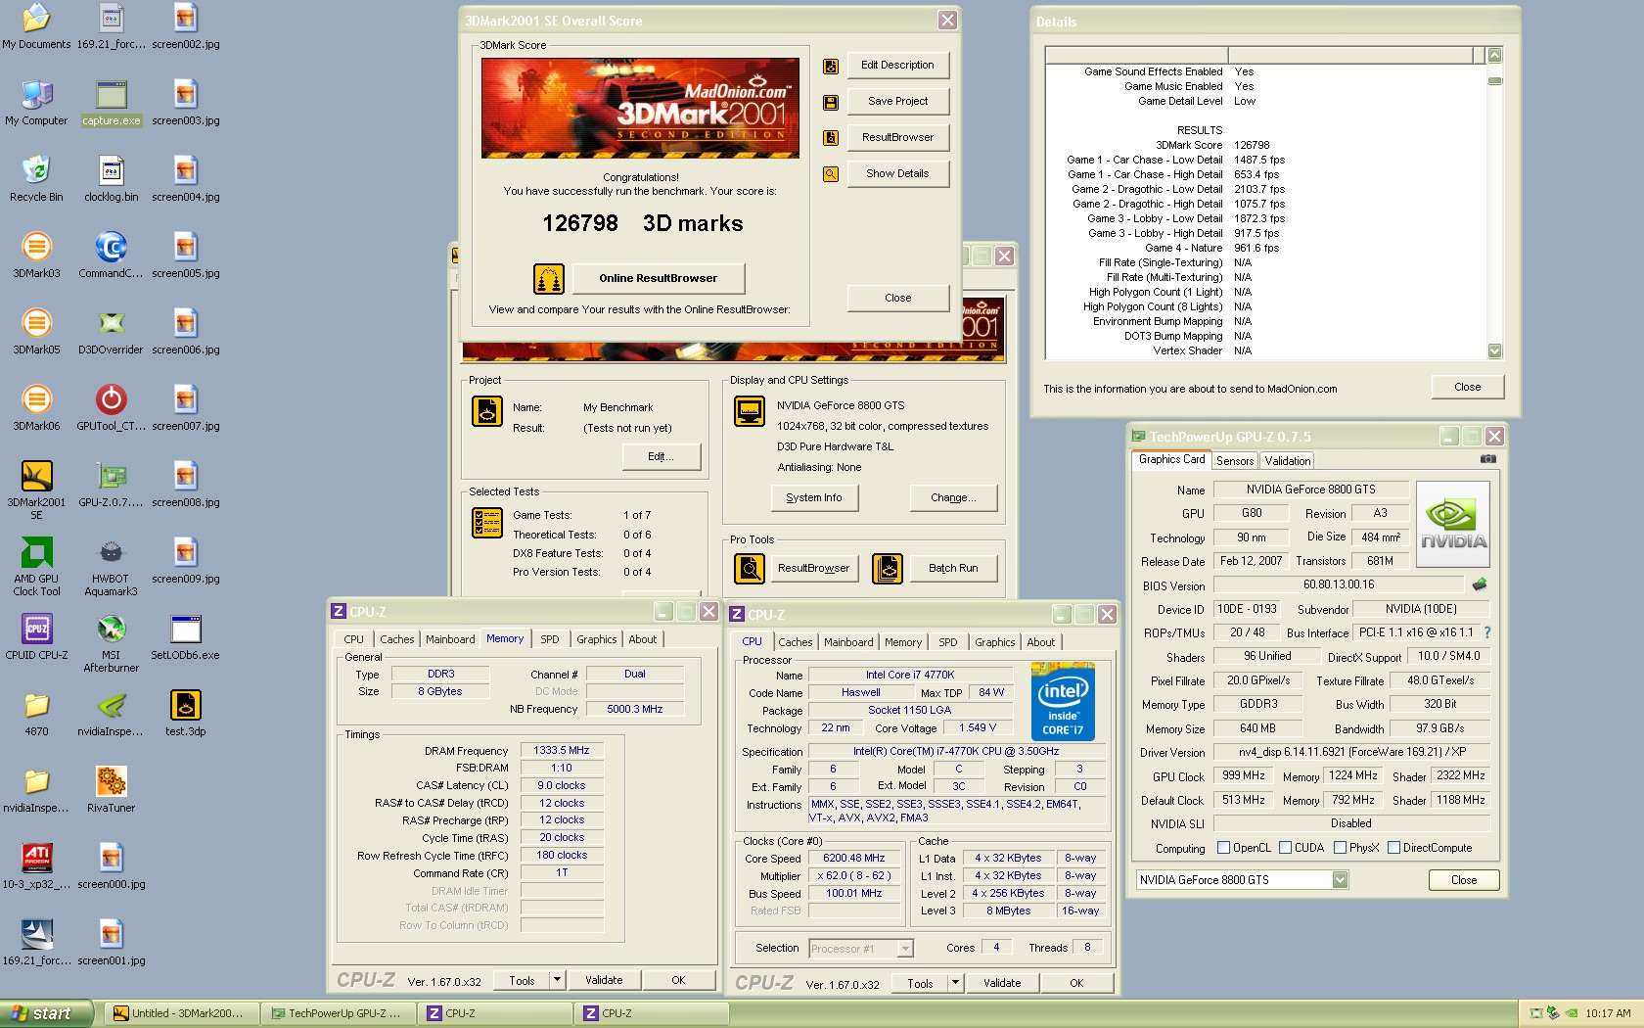Click scroll up arrow in Details list
This screenshot has width=1644, height=1028.
1494,56
